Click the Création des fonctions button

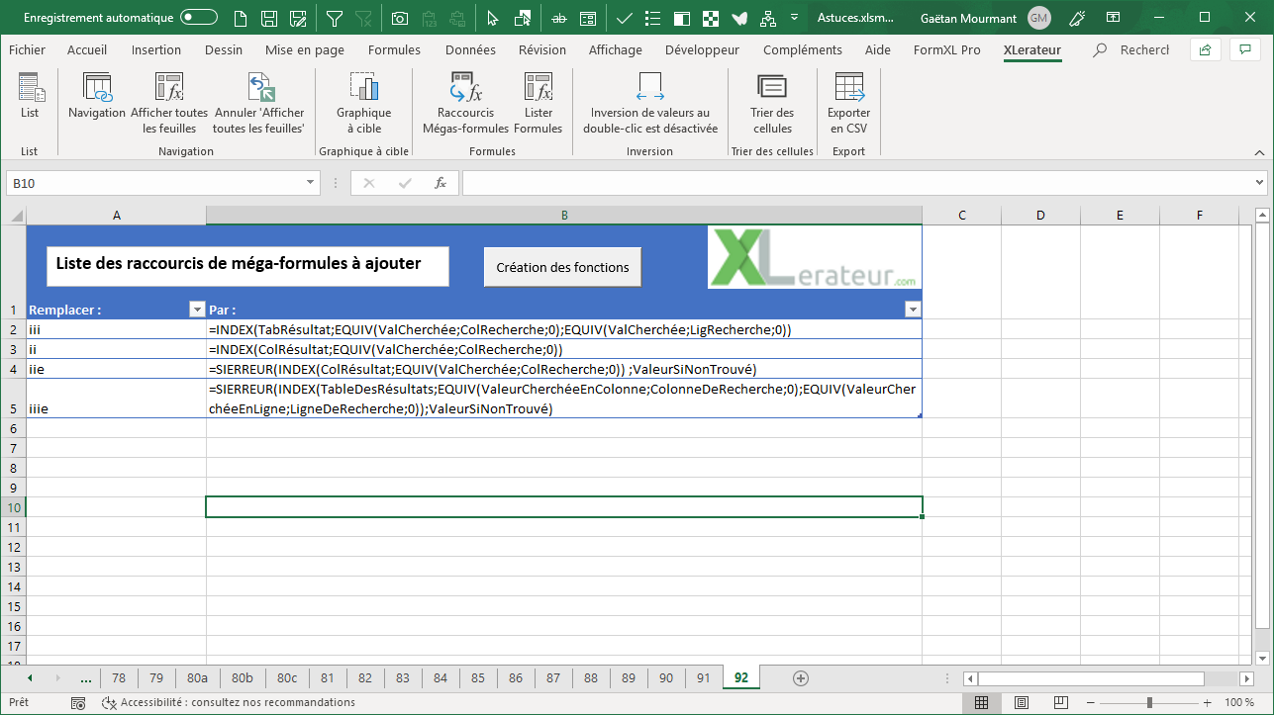(562, 267)
